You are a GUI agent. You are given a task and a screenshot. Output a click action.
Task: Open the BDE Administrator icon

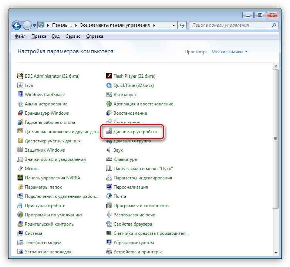click(20, 76)
